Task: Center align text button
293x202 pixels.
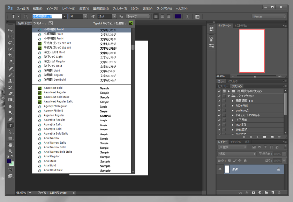Action: [163, 16]
